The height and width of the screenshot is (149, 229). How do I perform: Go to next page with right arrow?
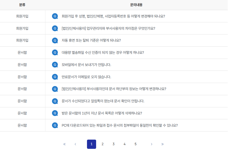tap(151, 144)
